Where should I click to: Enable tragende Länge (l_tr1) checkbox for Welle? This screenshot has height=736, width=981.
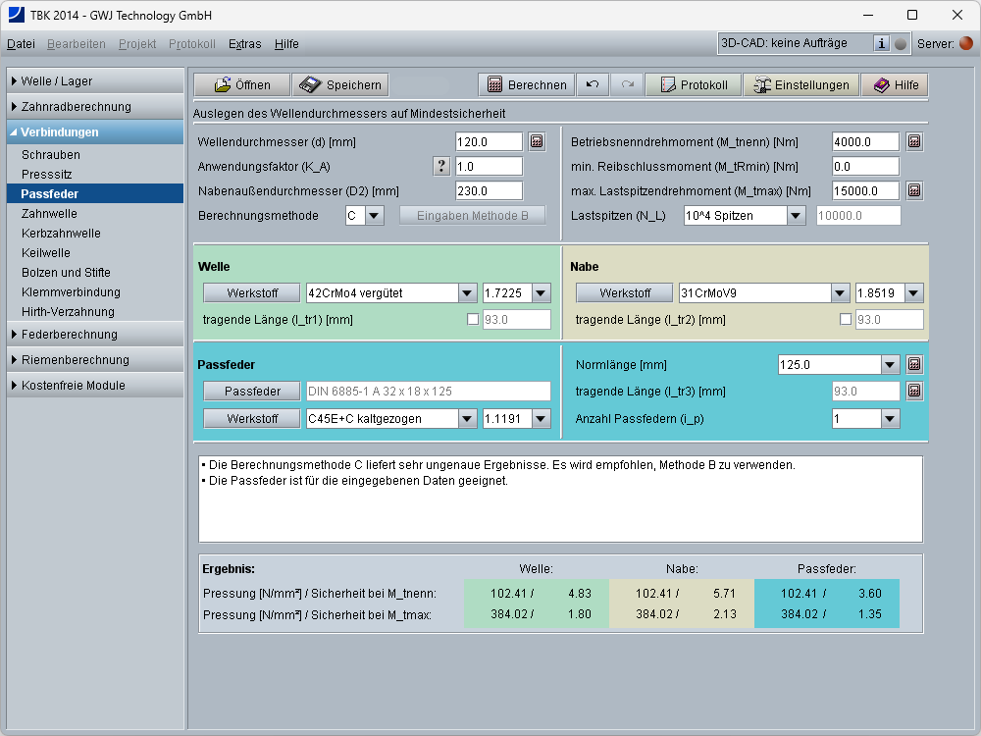[474, 319]
